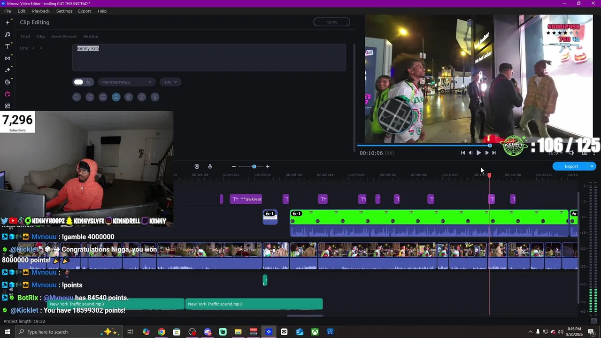Open the MontserratEB font dropdown
Screen dimensions: 601x338
click(x=126, y=82)
